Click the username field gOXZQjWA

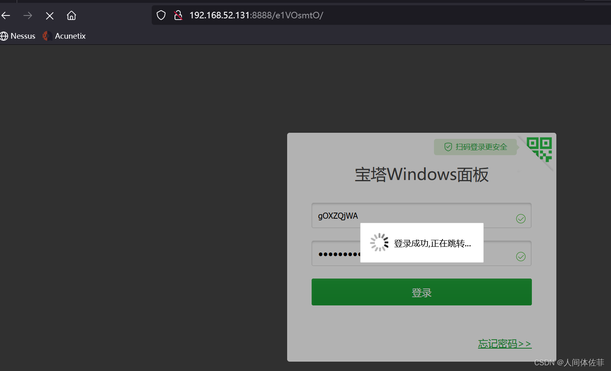point(421,215)
